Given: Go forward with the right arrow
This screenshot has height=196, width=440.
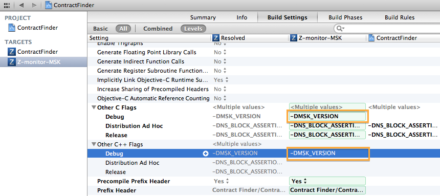Looking at the screenshot, I should coord(34,5).
